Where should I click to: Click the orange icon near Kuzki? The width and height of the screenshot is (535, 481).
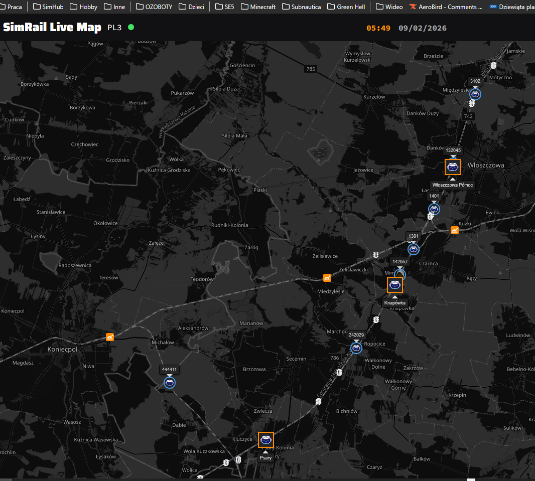click(455, 230)
